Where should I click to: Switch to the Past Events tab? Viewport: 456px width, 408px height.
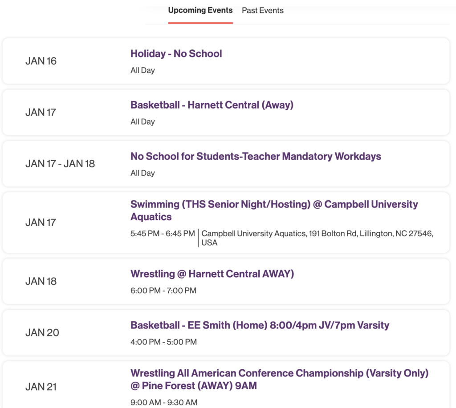[262, 10]
